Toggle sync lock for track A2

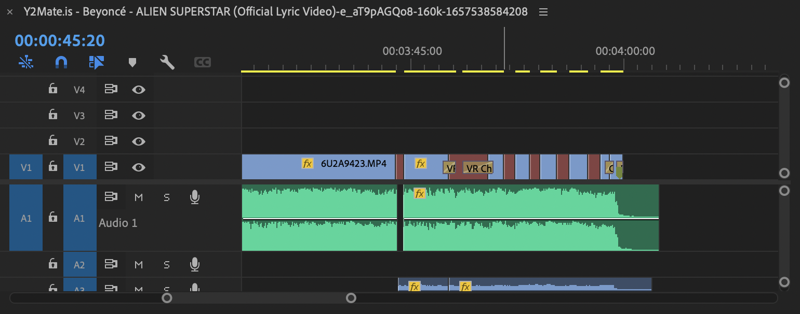coord(110,264)
